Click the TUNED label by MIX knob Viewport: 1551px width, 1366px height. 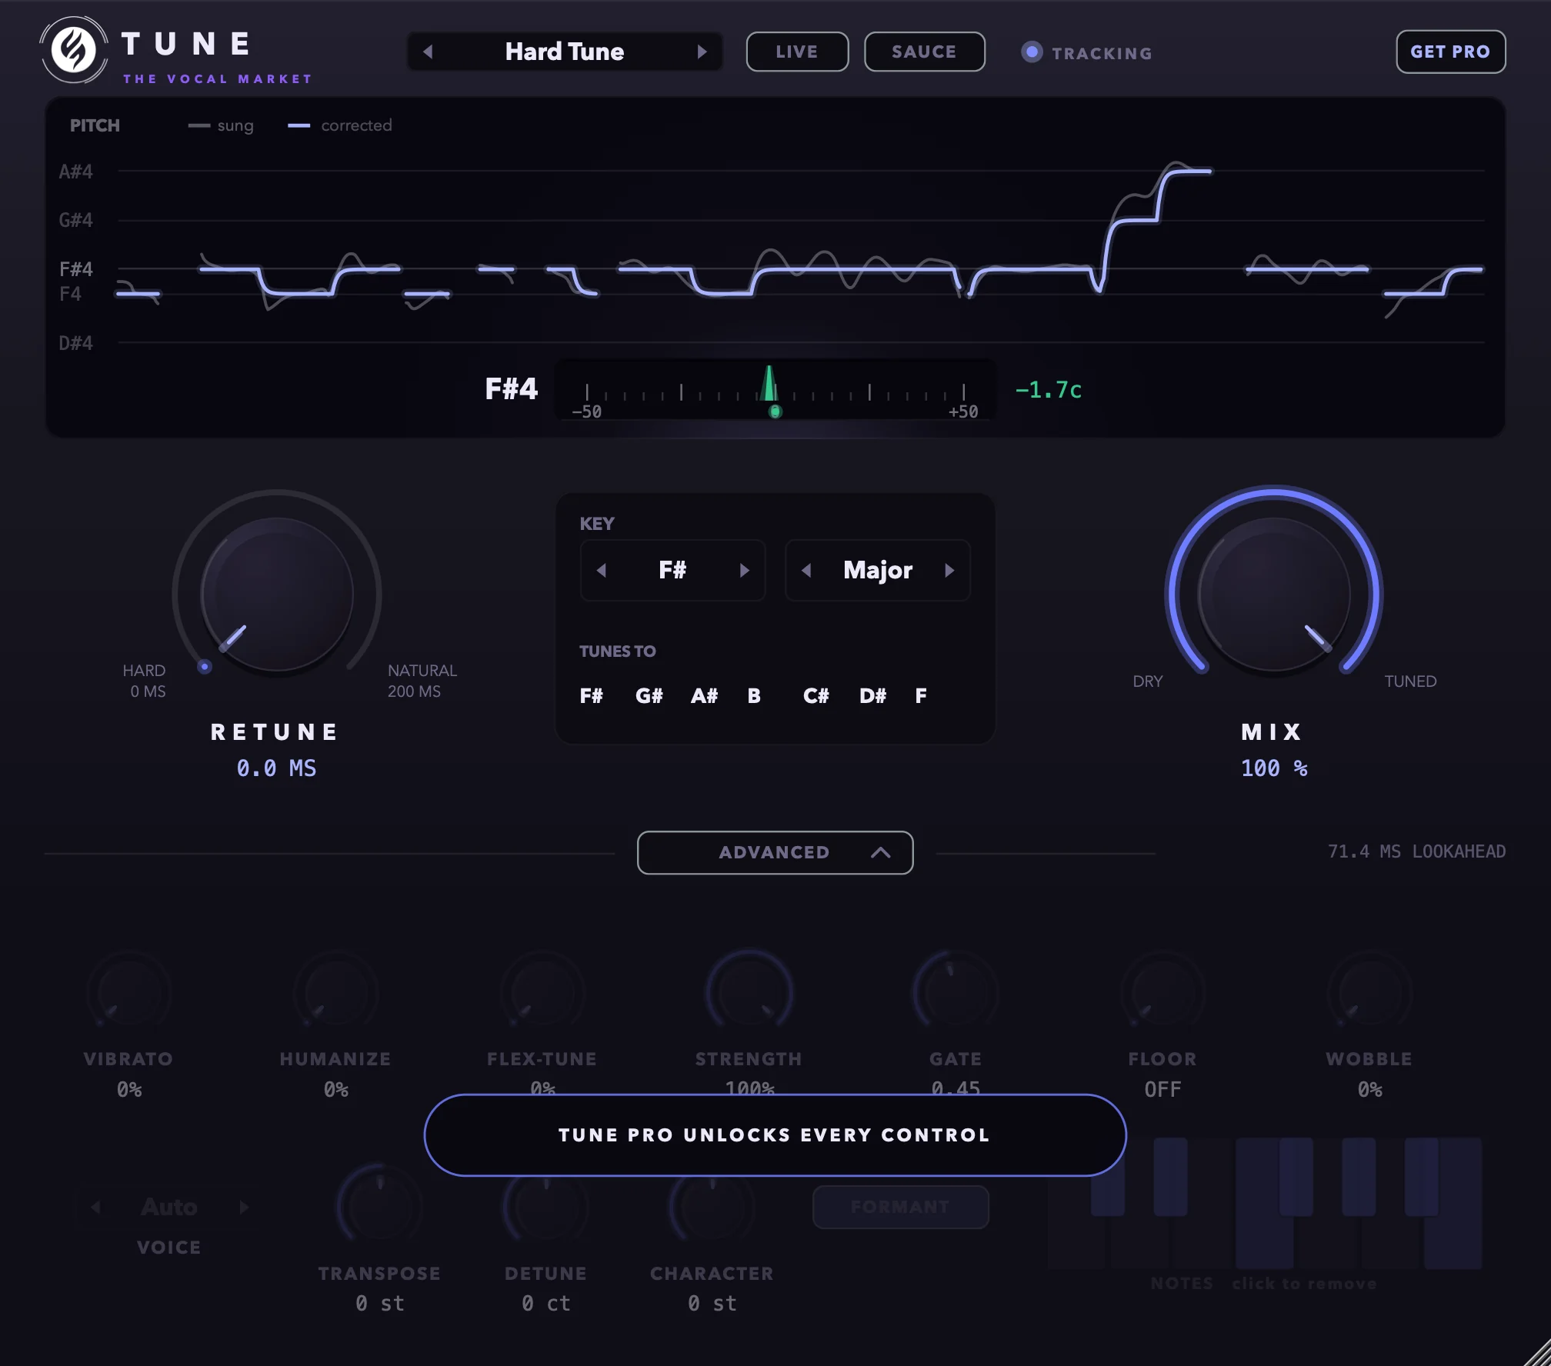point(1410,681)
